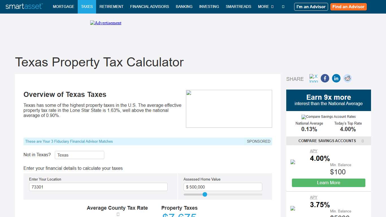Click the I'm an Advisor button
This screenshot has width=386, height=217.
pos(311,6)
